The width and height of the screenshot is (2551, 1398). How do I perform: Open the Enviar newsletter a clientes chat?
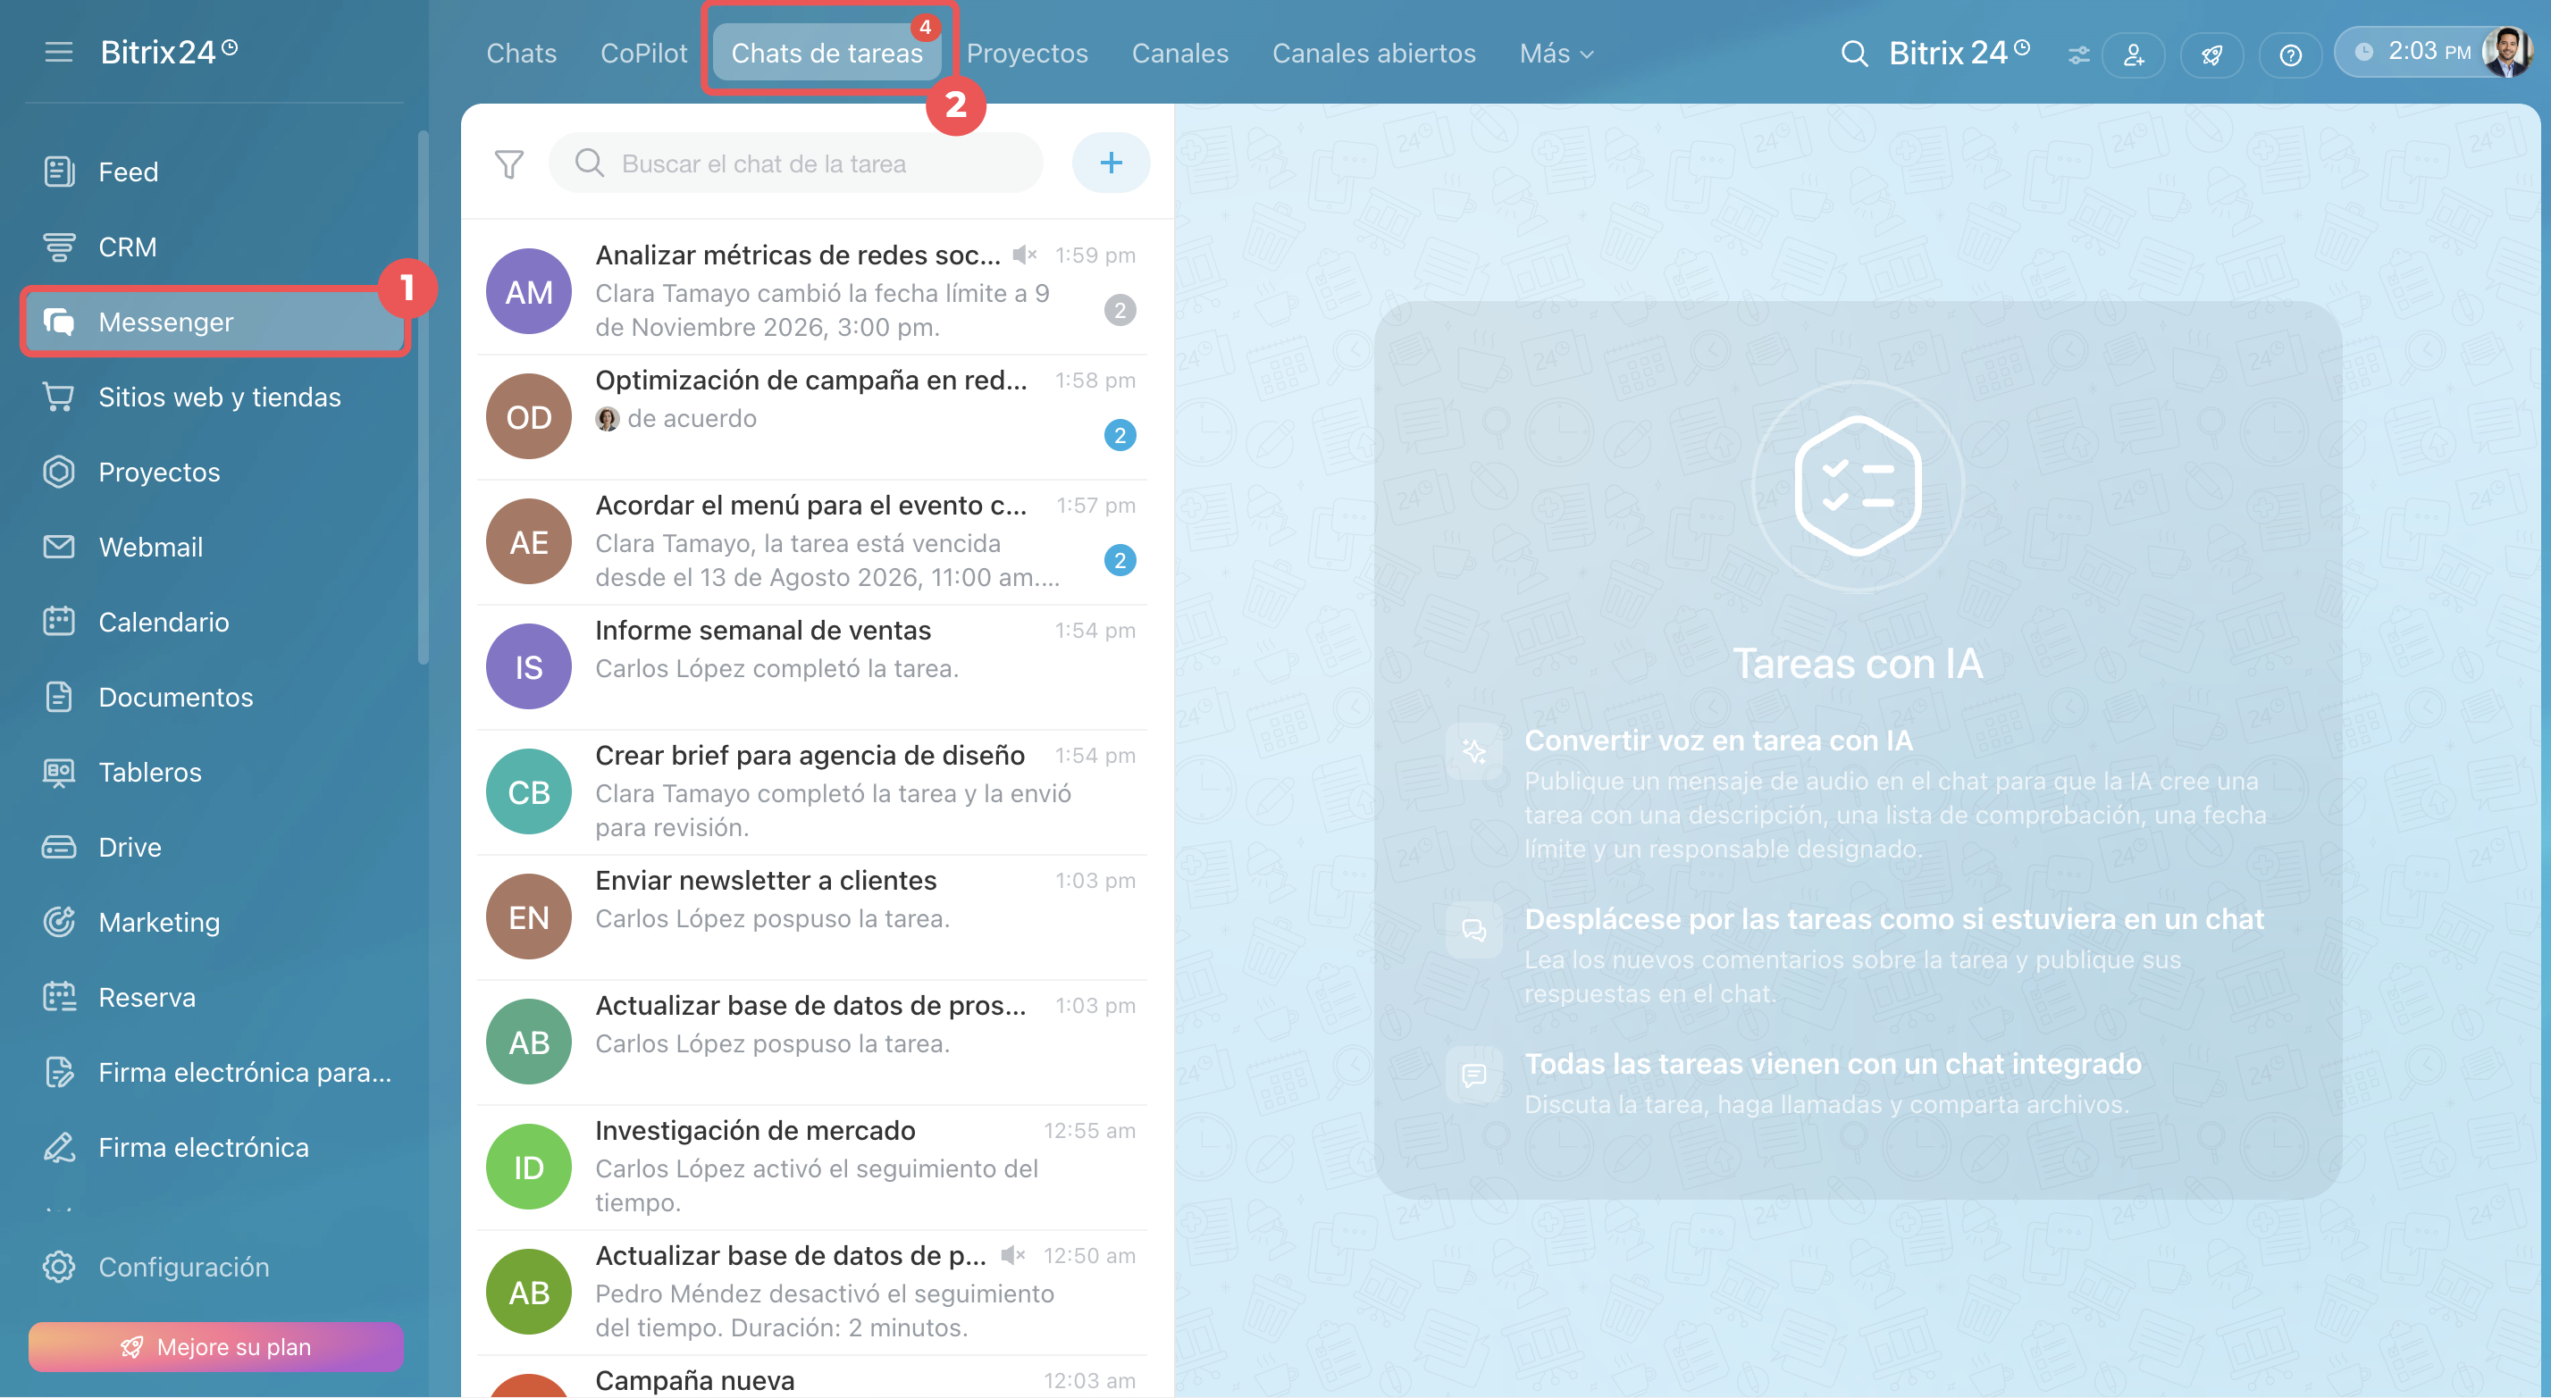pyautogui.click(x=812, y=917)
